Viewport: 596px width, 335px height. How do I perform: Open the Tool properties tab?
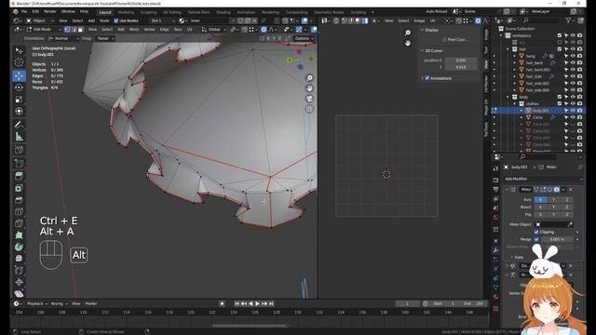pos(495,168)
